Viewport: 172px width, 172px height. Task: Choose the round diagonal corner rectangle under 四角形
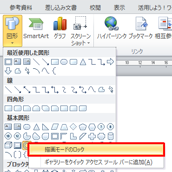tap(83, 108)
